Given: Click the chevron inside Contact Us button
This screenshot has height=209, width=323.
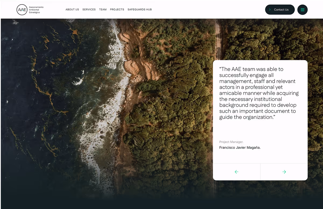Looking at the screenshot, I should coord(270,10).
